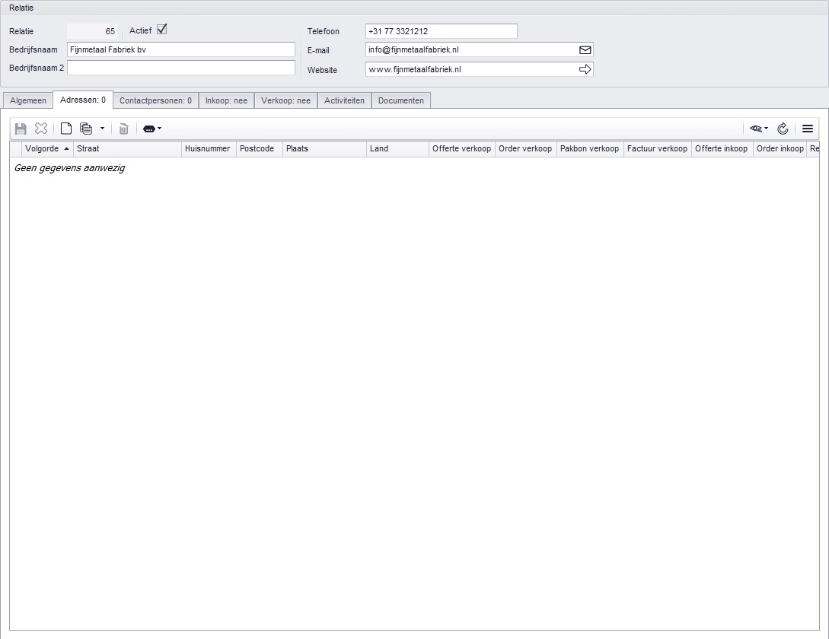
Task: Sort by the Volgorde column header
Action: tap(42, 149)
